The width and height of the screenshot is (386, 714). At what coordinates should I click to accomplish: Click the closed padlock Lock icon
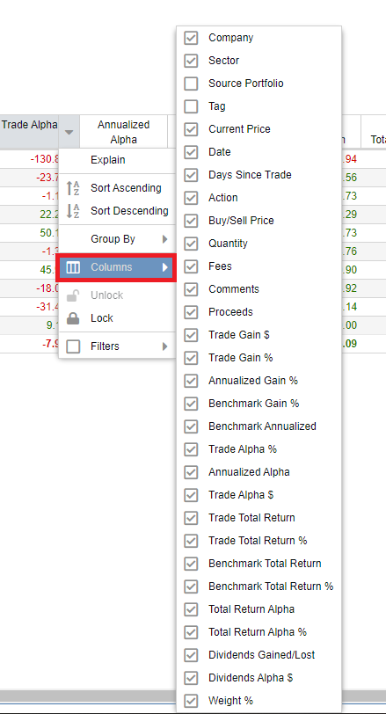(73, 318)
